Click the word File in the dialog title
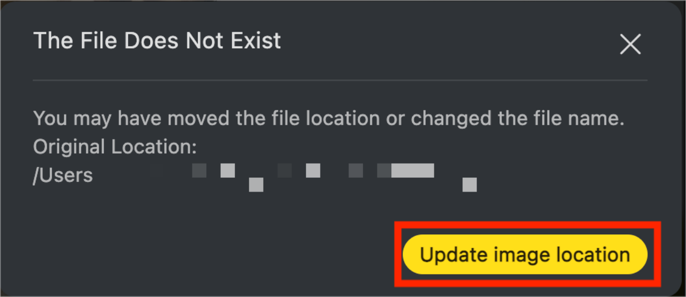Screen dimensions: 686x297 click(94, 41)
